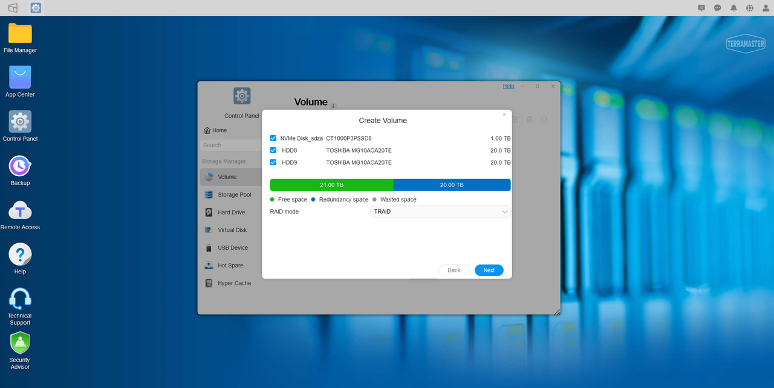Screen dimensions: 774x388
Task: Launch the Security Advisor desktop icon
Action: (20, 343)
